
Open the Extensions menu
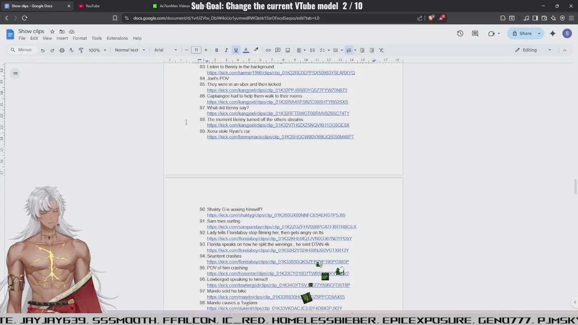point(117,38)
